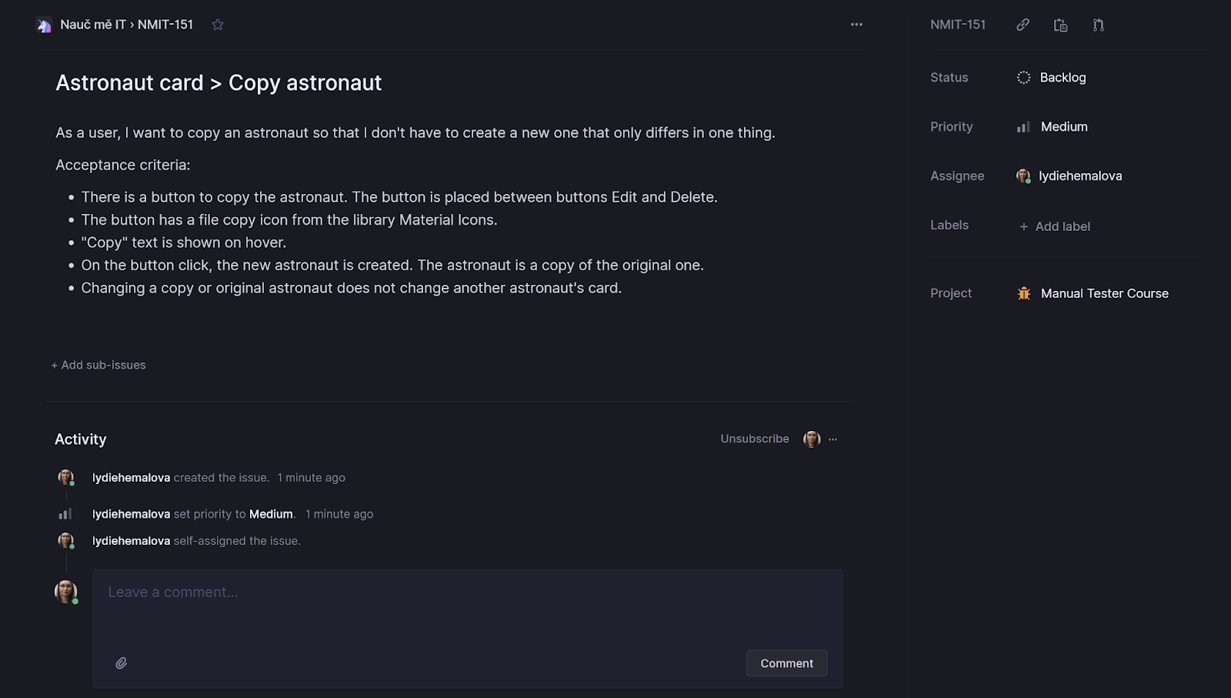Image resolution: width=1231 pixels, height=698 pixels.
Task: Click Add sub-issues link
Action: coord(98,365)
